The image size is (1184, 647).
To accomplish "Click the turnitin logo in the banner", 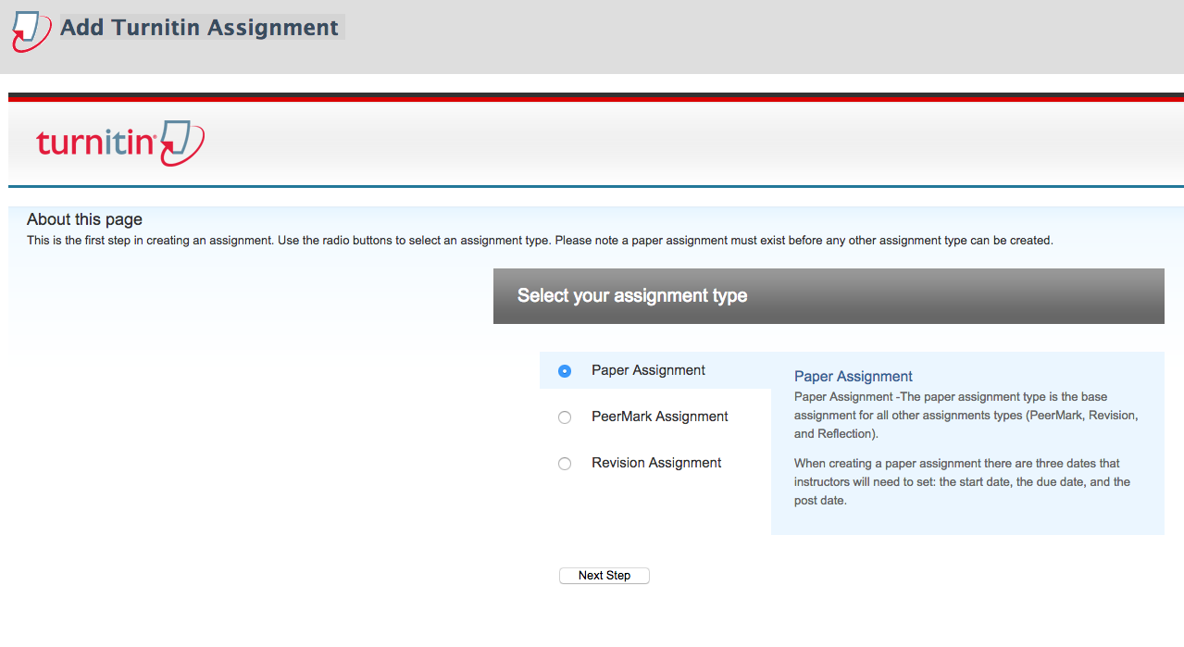I will point(120,143).
